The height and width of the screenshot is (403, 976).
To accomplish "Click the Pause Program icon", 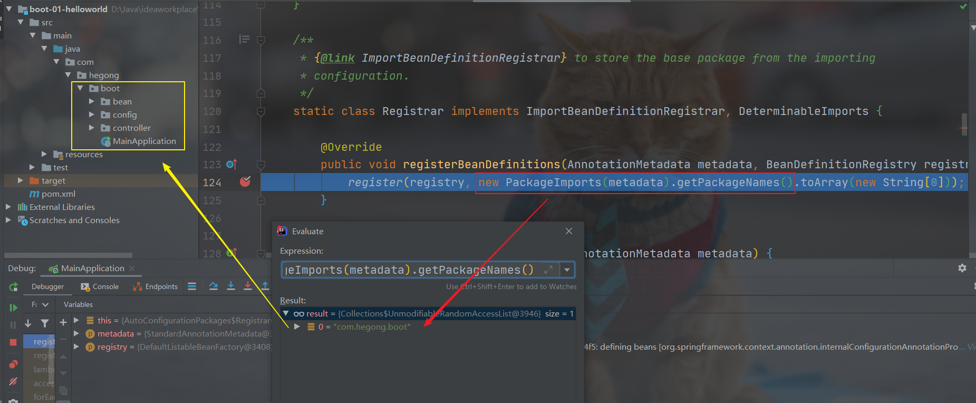I will tap(14, 325).
